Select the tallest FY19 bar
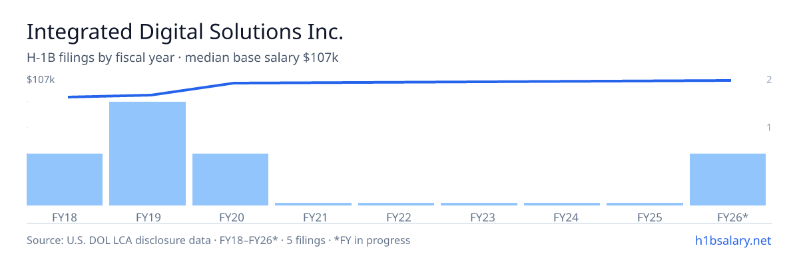This screenshot has width=799, height=266. (x=147, y=154)
